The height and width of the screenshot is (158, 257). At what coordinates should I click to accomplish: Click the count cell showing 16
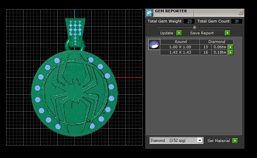pyautogui.click(x=206, y=52)
